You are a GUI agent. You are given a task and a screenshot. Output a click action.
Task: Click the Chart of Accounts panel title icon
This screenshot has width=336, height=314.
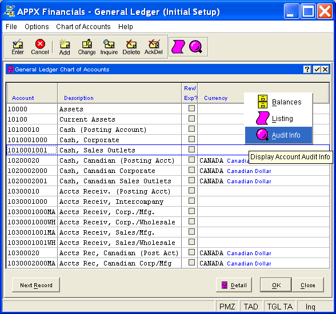point(10,69)
